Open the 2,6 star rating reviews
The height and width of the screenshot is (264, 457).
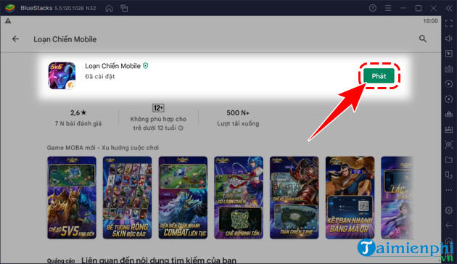[78, 117]
